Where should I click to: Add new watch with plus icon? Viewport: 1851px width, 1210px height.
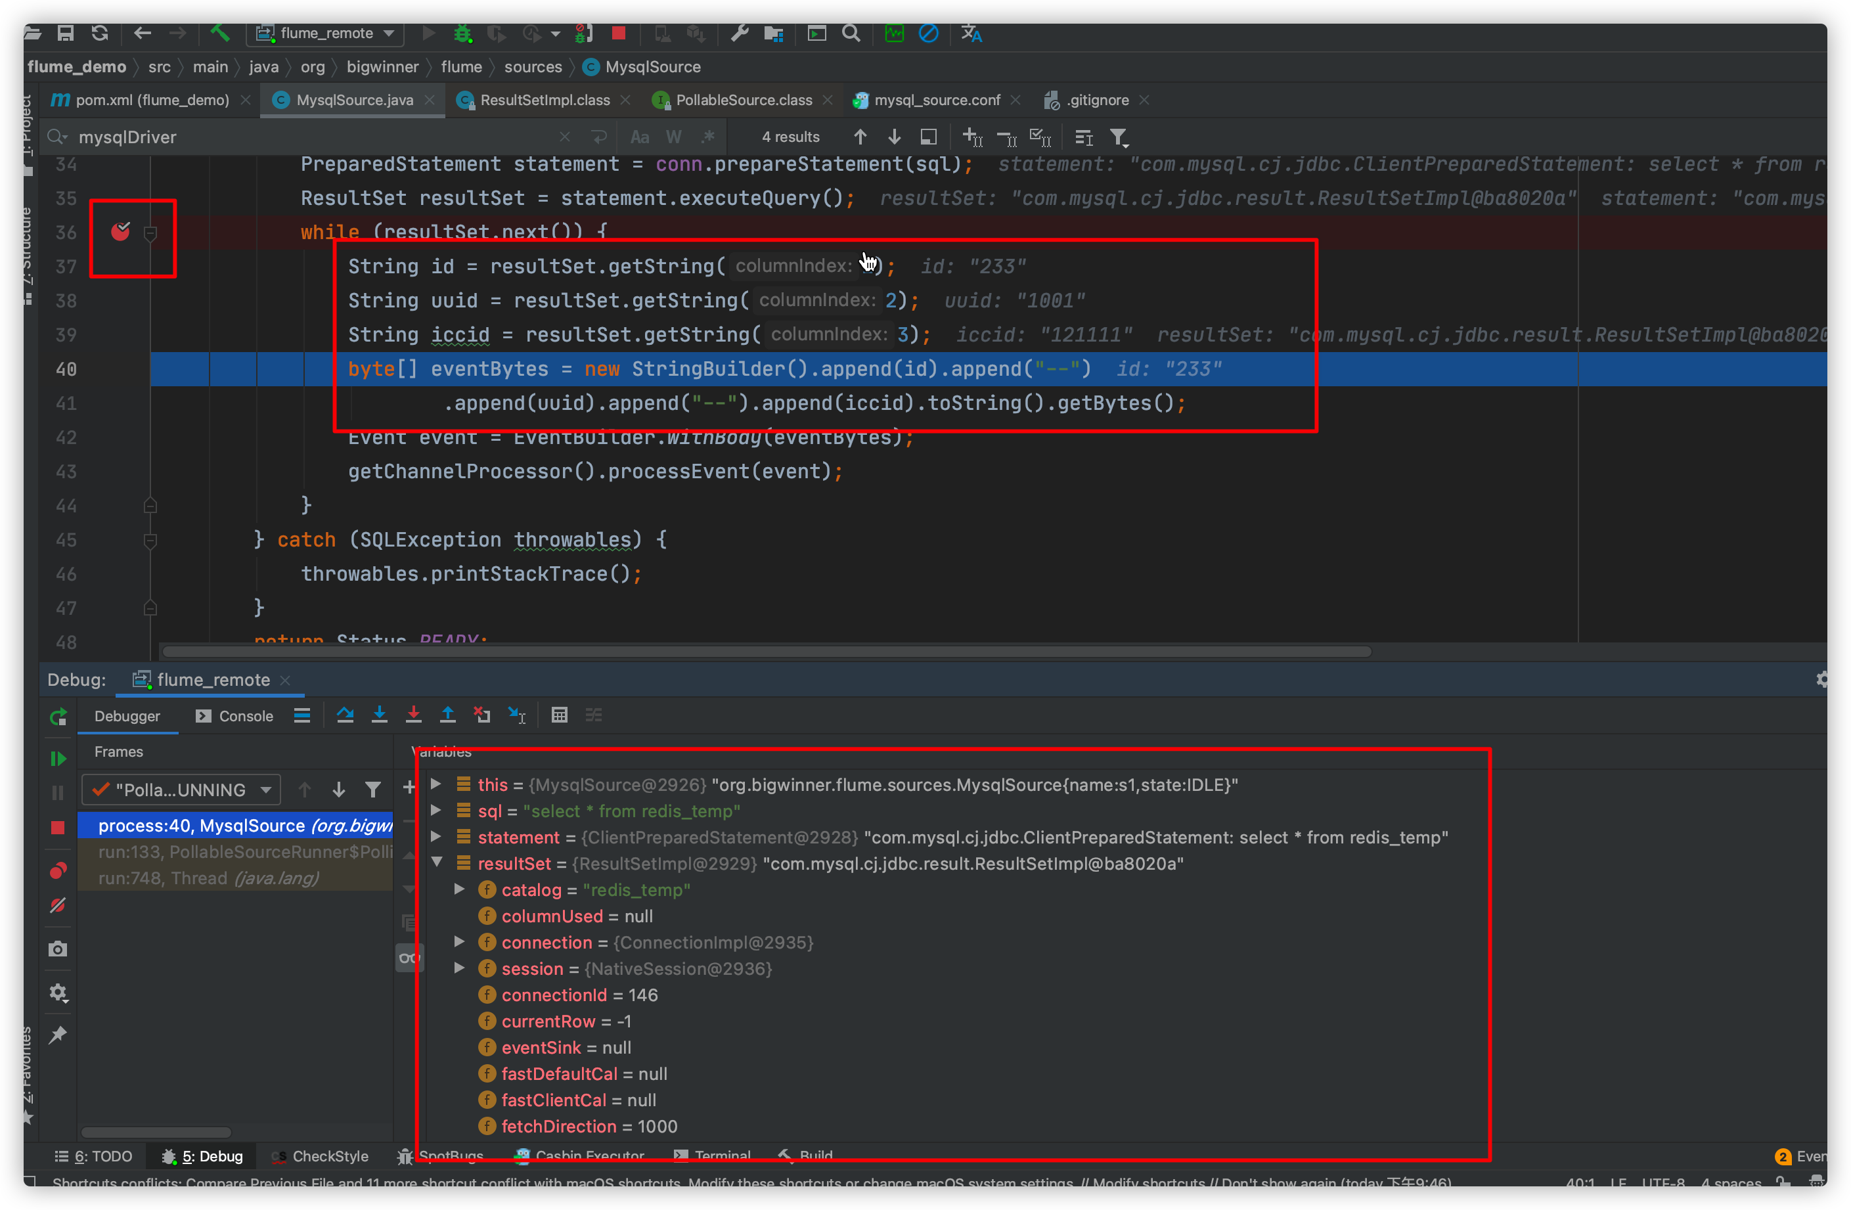(409, 787)
